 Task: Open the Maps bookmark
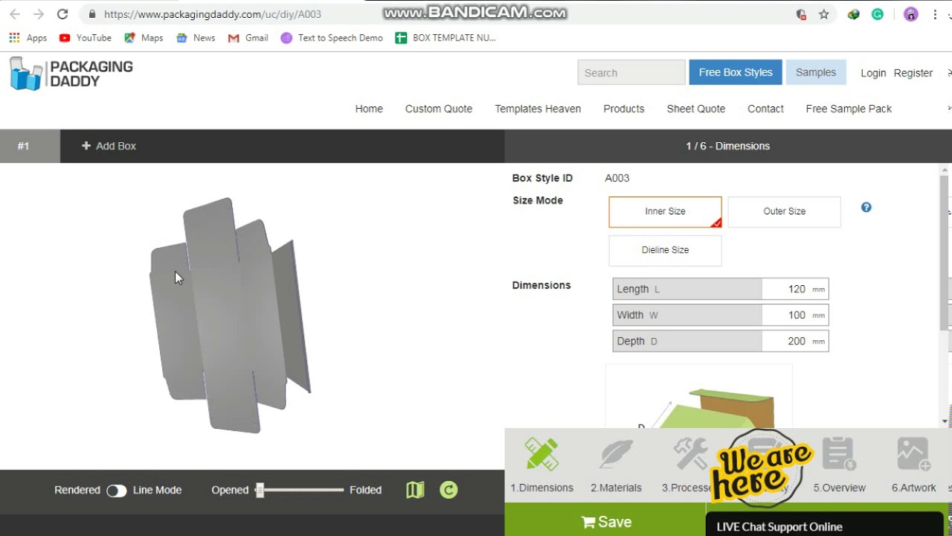pyautogui.click(x=144, y=38)
